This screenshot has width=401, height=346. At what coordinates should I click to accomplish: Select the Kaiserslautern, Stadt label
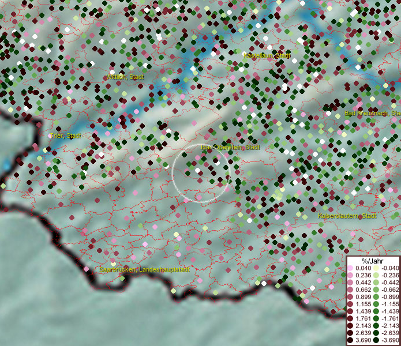pos(347,216)
